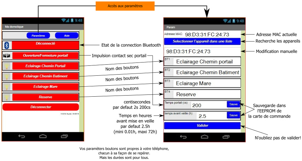Toggle the Ouverture/Fermeture portail button

pos(46,56)
